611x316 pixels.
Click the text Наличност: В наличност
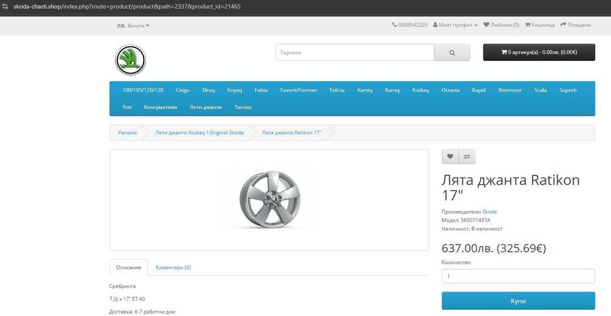click(472, 229)
